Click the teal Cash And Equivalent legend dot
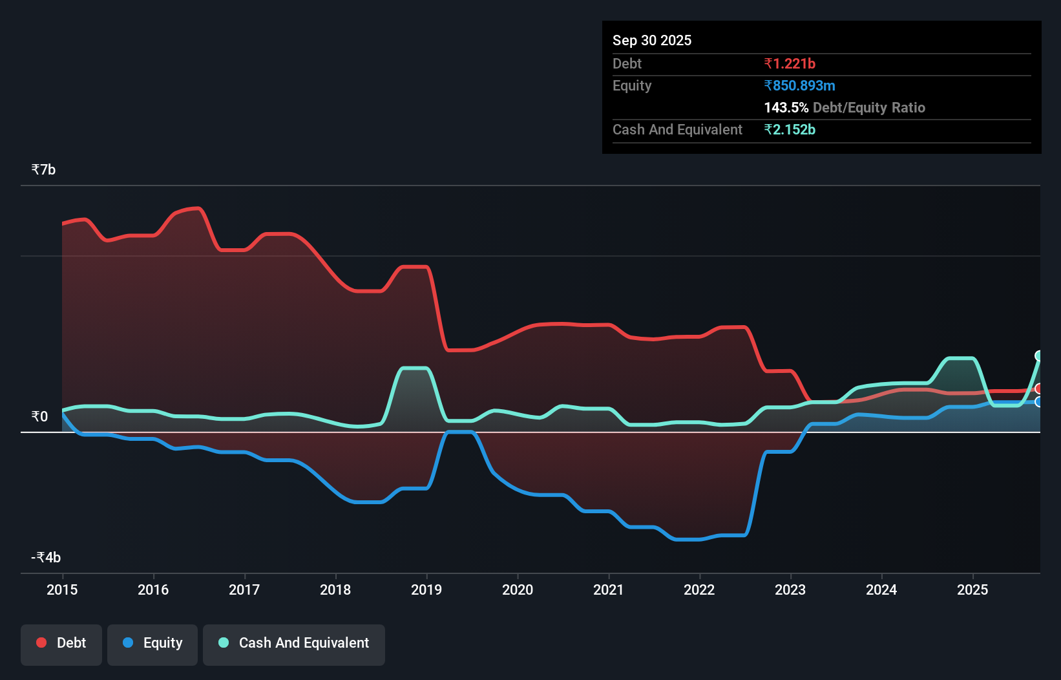Screen dimensions: 1061x680 [x=223, y=643]
